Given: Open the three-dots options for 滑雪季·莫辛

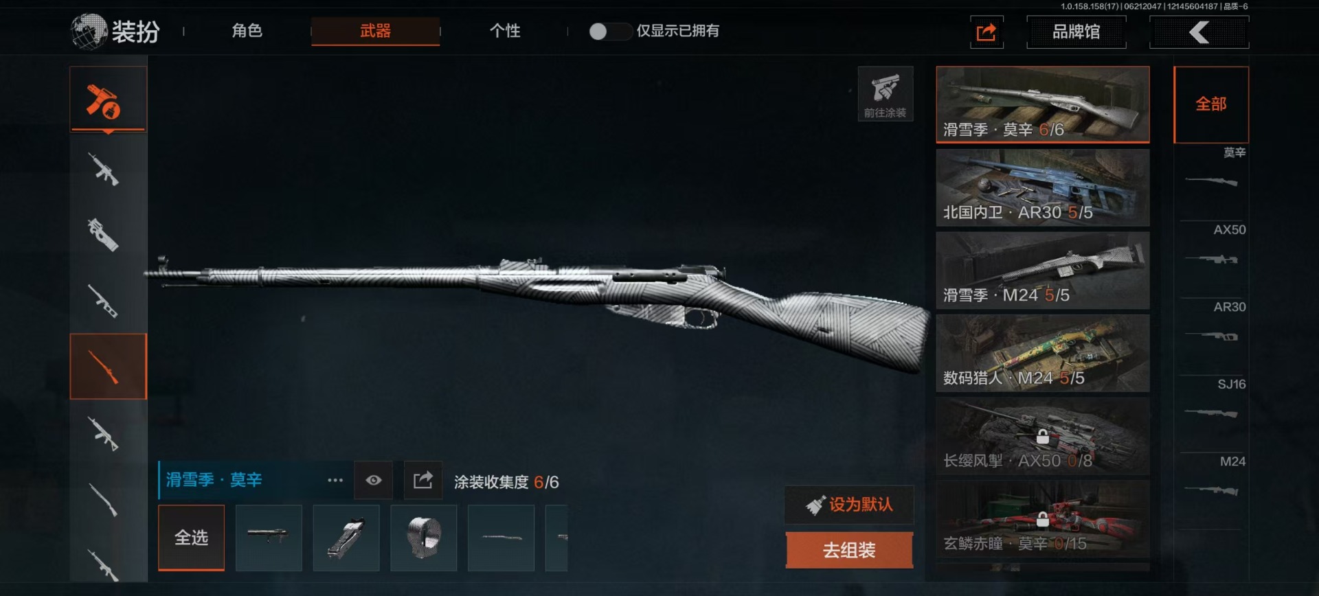Looking at the screenshot, I should click(x=335, y=480).
